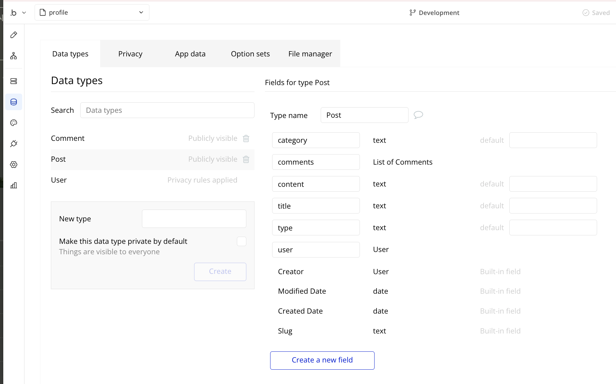Open the comment bubble beside Type name
The image size is (616, 384).
tap(418, 115)
